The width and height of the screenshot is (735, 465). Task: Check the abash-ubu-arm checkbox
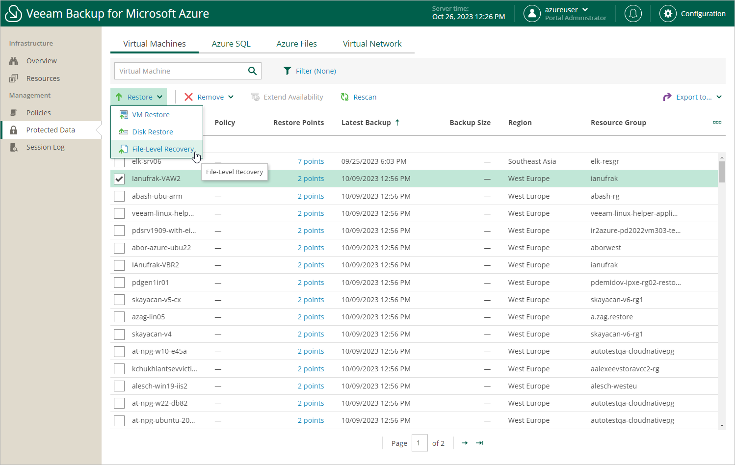coord(119,196)
